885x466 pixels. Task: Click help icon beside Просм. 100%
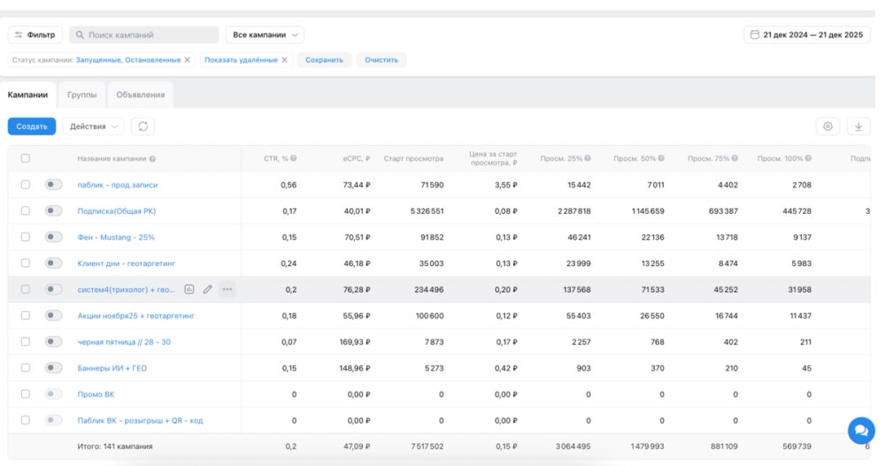pyautogui.click(x=808, y=158)
